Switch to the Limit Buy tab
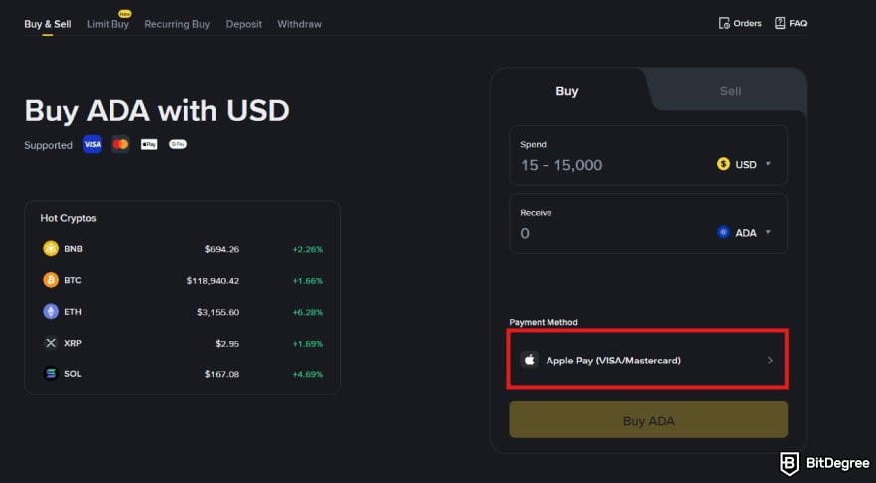Viewport: 876px width, 483px height. [108, 24]
